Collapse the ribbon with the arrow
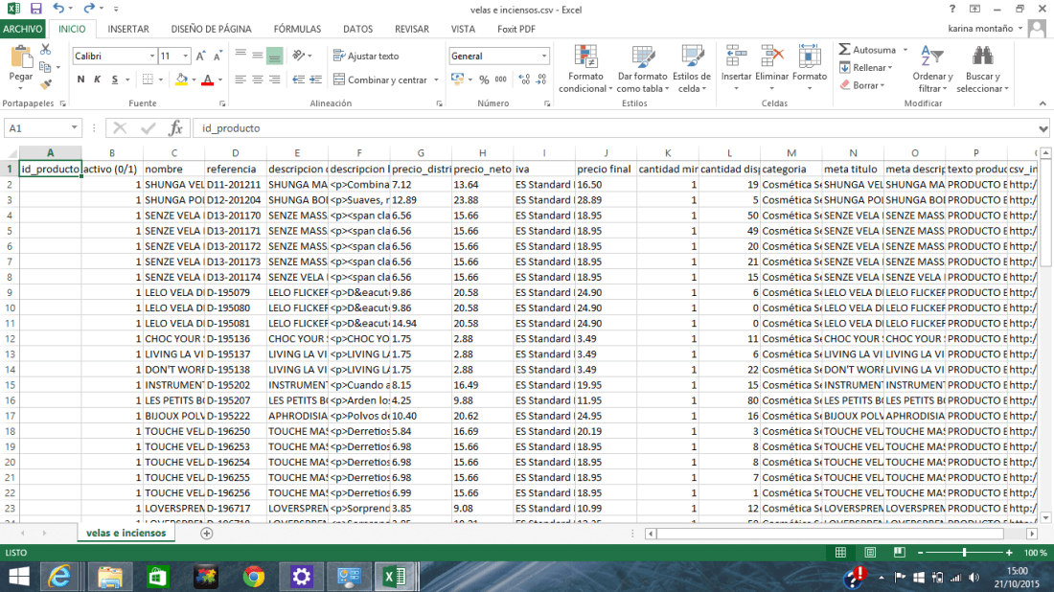 point(1043,103)
